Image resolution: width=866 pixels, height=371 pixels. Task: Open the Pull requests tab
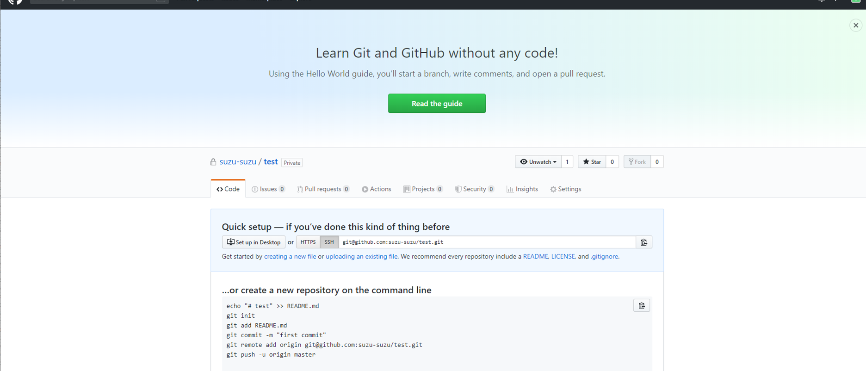[323, 189]
